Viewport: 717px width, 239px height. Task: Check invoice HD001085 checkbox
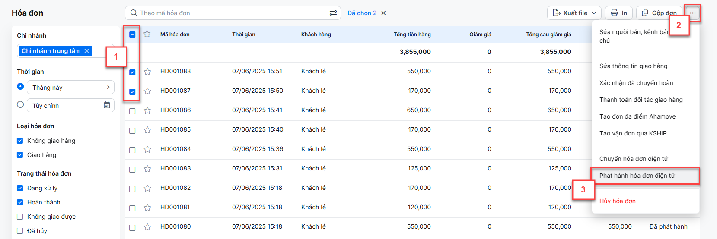coord(132,131)
